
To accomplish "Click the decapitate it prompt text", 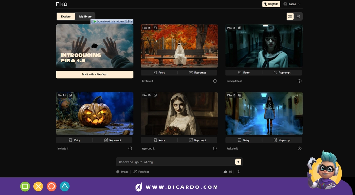I will (x=234, y=81).
